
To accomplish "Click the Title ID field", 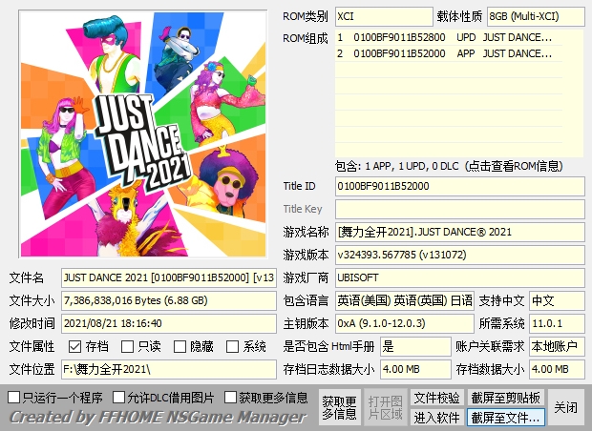I will point(459,186).
